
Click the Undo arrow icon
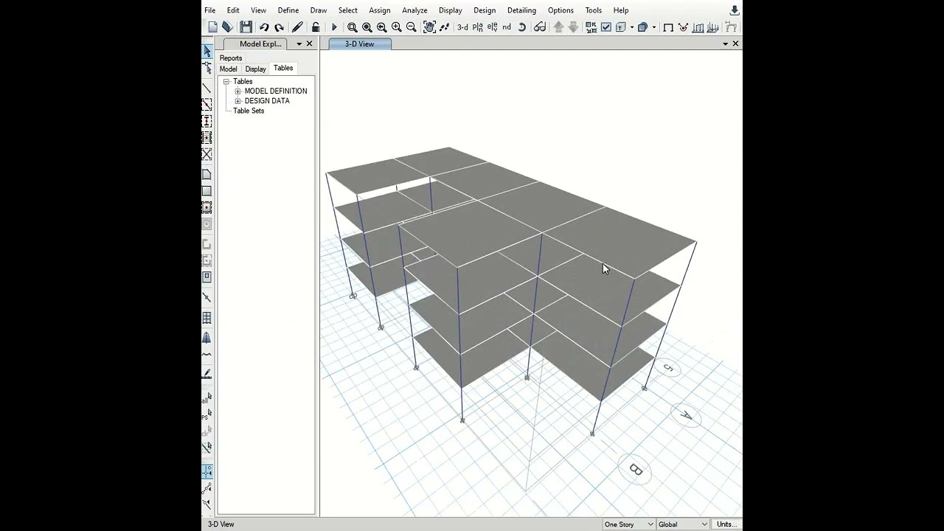(264, 27)
